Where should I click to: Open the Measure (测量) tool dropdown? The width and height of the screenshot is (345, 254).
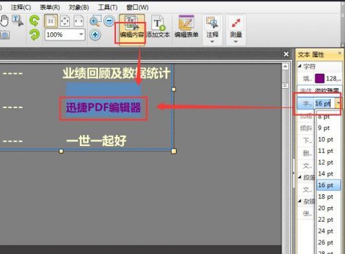click(236, 30)
